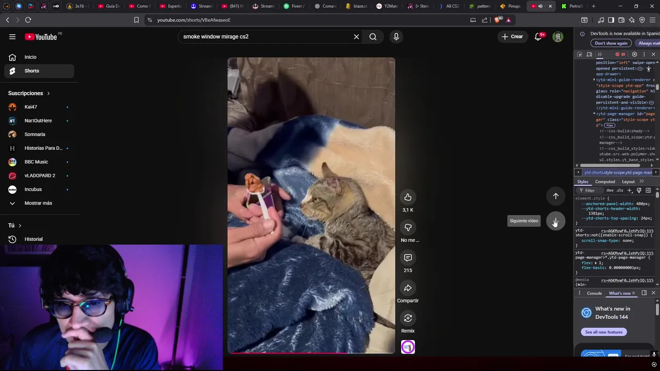The width and height of the screenshot is (660, 371).
Task: Open the account avatar menu
Action: 558,37
